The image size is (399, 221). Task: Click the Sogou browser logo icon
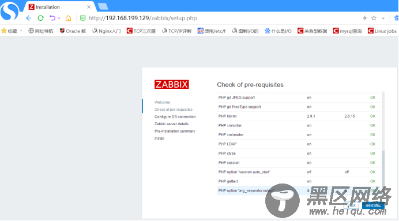9,11
